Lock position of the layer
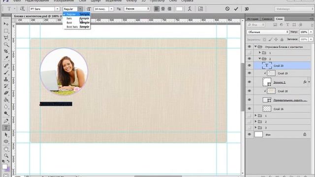Viewport: 315px width, 177px height. point(276,39)
